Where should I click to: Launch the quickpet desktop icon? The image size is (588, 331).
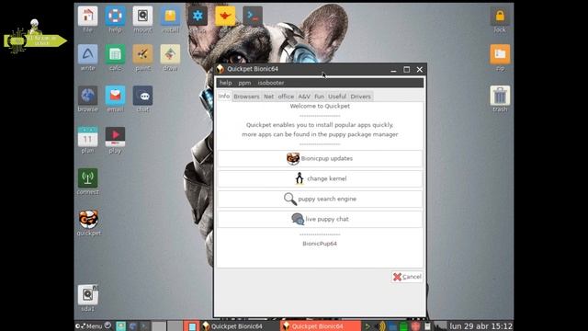click(88, 219)
